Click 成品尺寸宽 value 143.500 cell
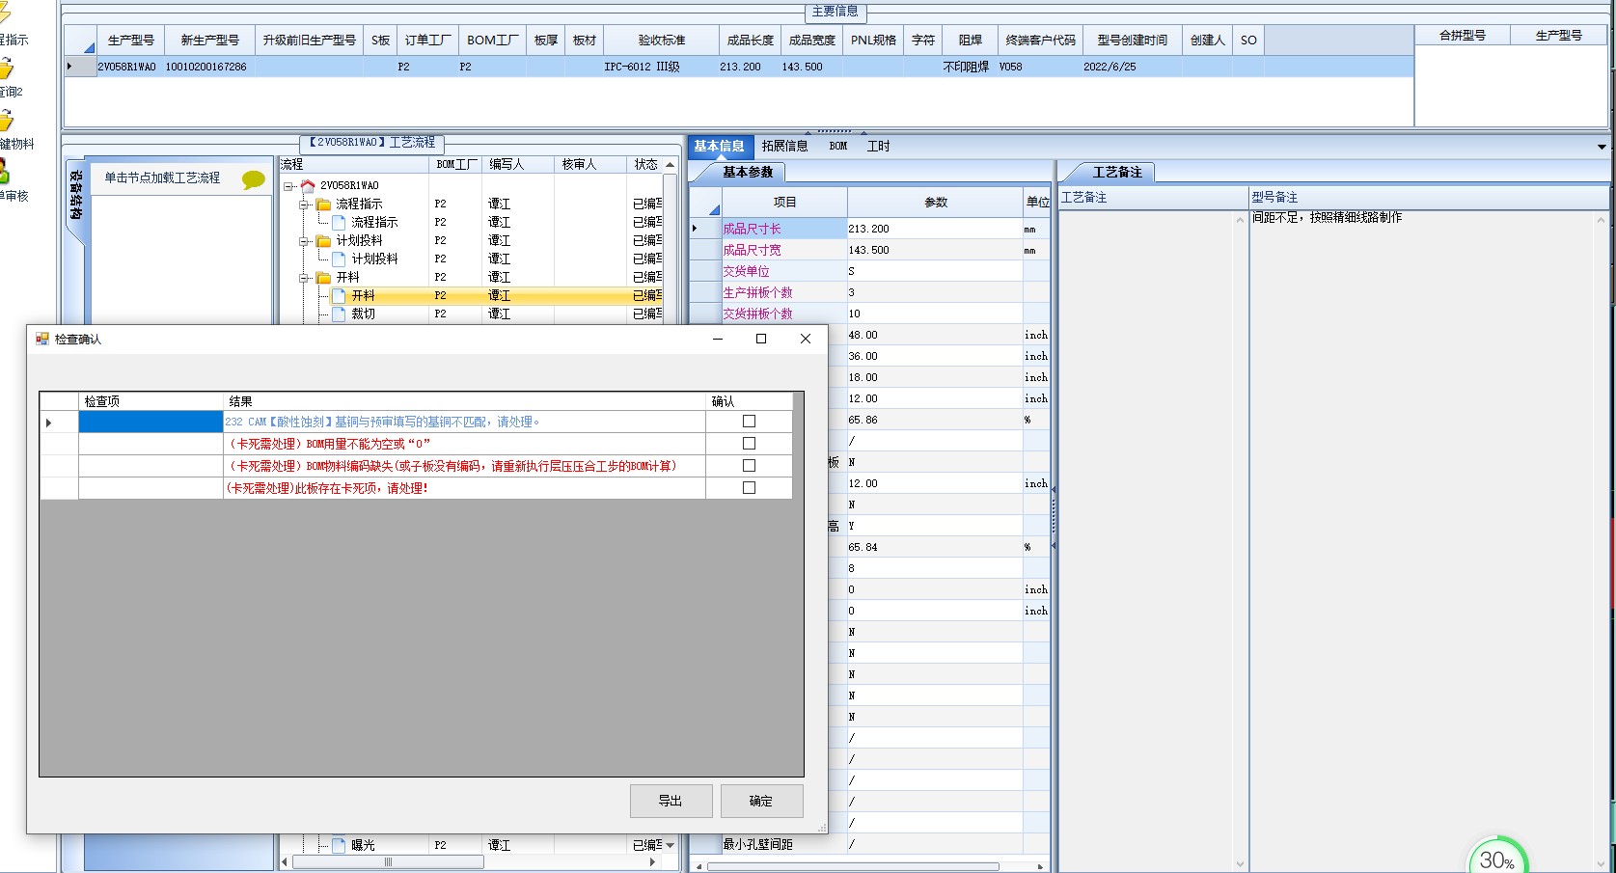Viewport: 1616px width, 873px height. point(935,250)
